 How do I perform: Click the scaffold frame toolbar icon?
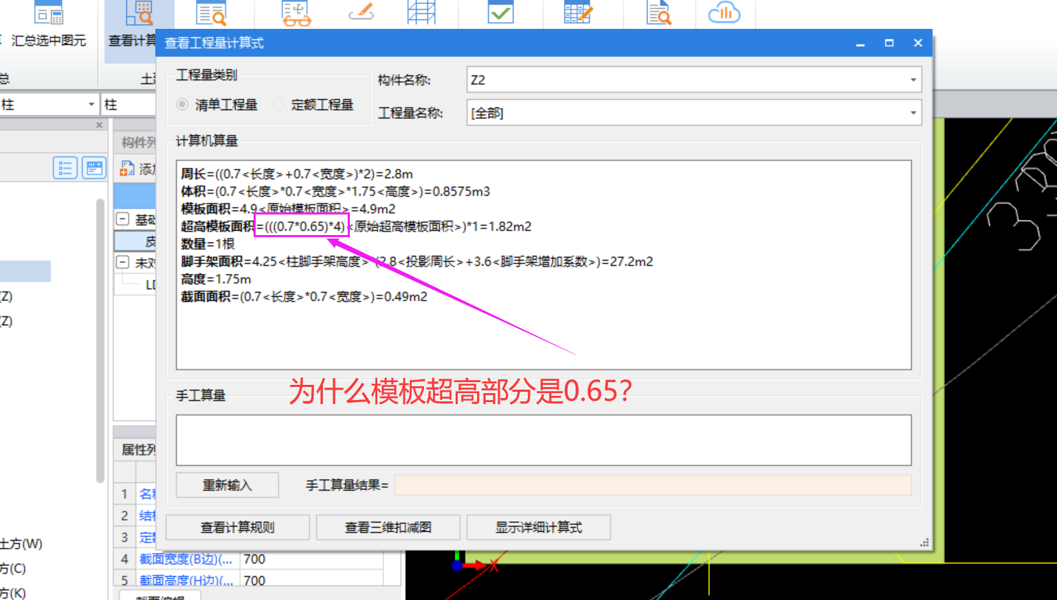[x=421, y=12]
